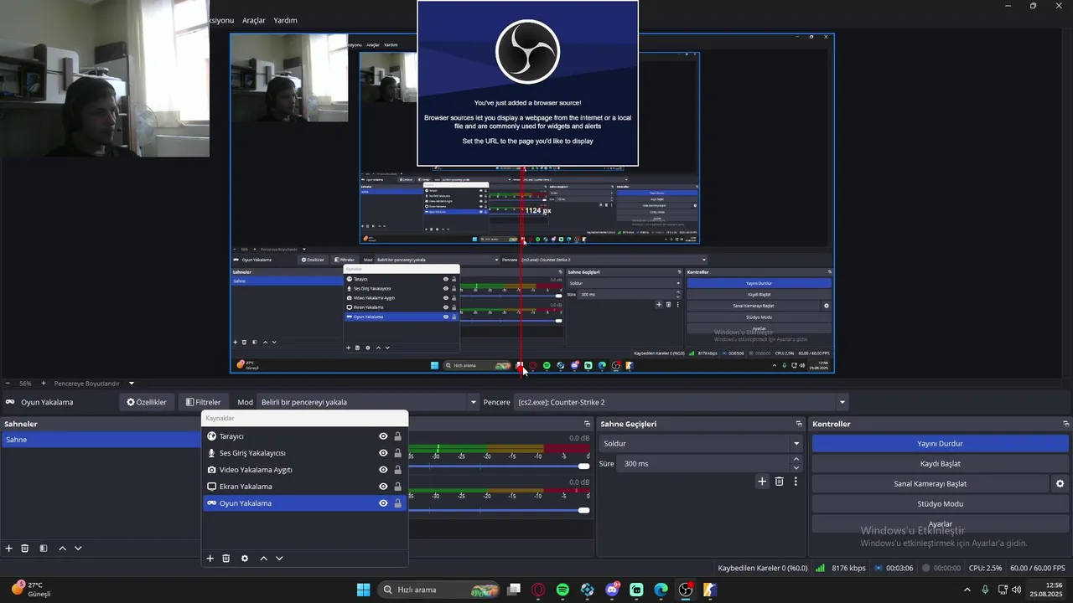The height and width of the screenshot is (603, 1073).
Task: Pop out the audio mixer dock
Action: tap(587, 424)
